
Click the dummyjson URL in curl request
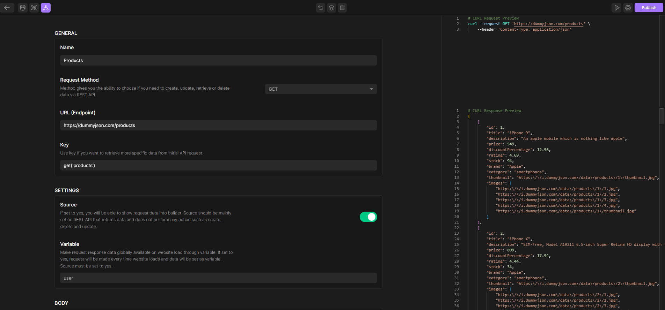(548, 24)
